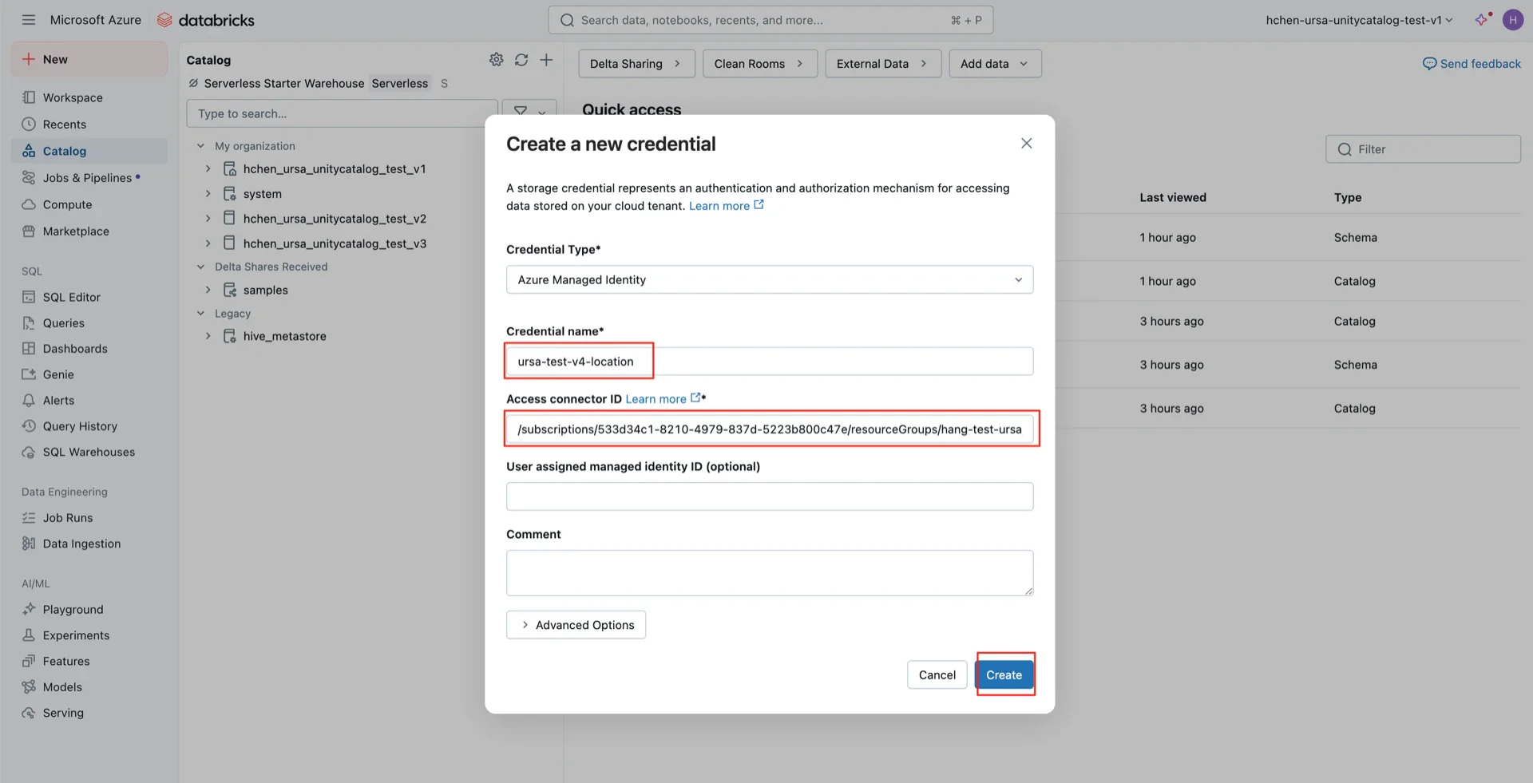Refresh the Catalog tree

521,60
